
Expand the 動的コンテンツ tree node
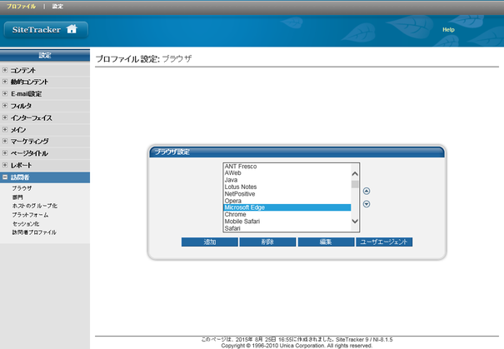5,82
